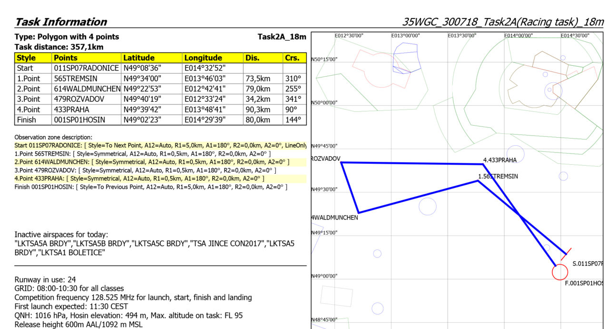The width and height of the screenshot is (616, 329).
Task: Click the S.011SP07R start label on map
Action: 587,263
